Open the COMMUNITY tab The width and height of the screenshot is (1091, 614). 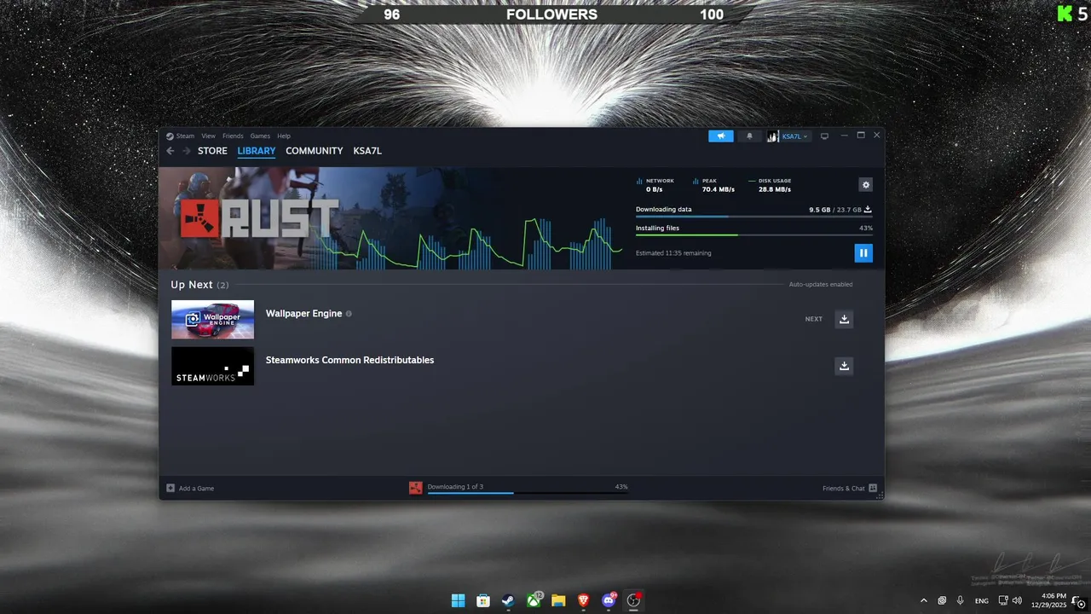point(315,151)
